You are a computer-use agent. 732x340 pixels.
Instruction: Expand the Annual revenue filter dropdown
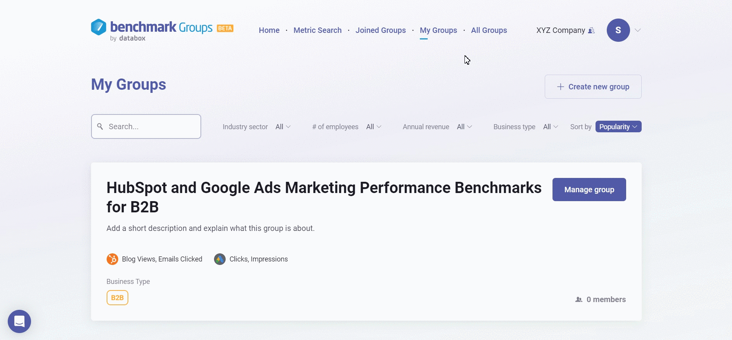click(x=464, y=127)
